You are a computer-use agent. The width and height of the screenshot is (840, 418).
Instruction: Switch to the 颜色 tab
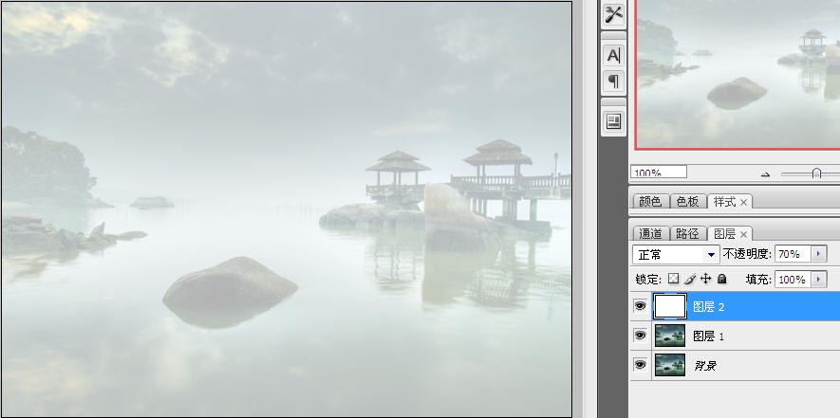point(650,202)
